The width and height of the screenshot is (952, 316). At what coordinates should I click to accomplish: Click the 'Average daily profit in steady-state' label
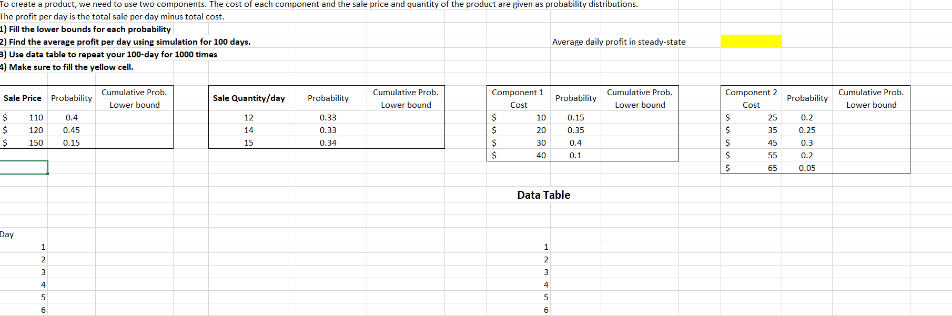click(x=619, y=42)
